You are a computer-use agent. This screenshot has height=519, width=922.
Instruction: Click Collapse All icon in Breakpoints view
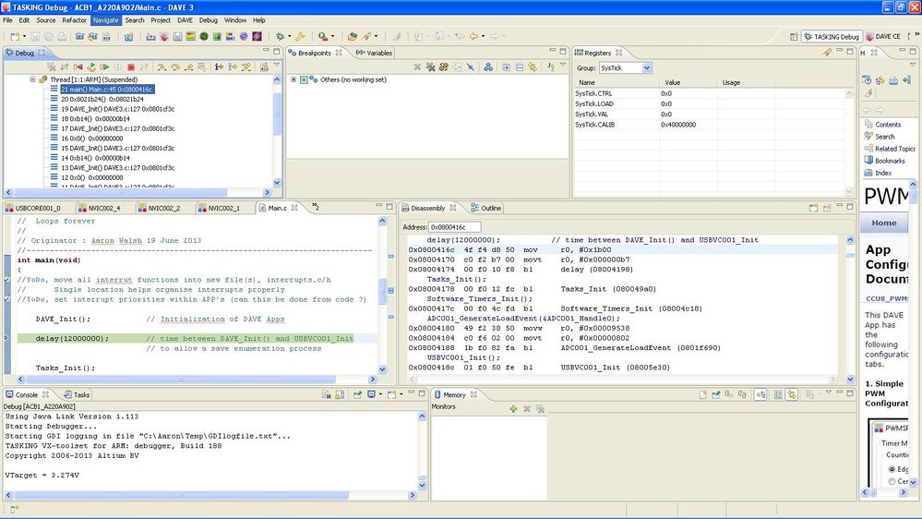tap(520, 67)
